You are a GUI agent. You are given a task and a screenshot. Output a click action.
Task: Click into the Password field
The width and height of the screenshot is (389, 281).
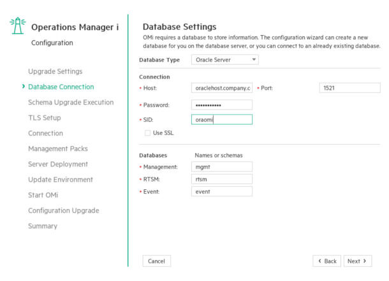tap(222, 104)
